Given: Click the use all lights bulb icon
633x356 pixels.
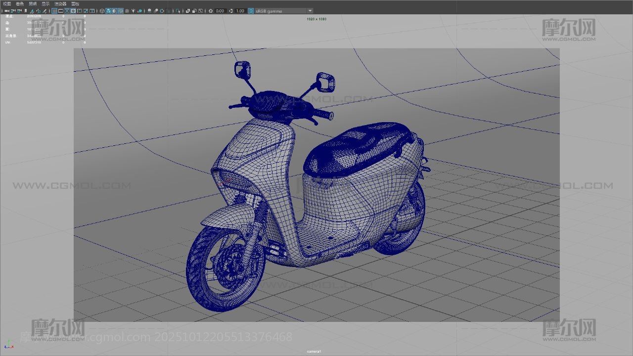Looking at the screenshot, I should click(134, 11).
